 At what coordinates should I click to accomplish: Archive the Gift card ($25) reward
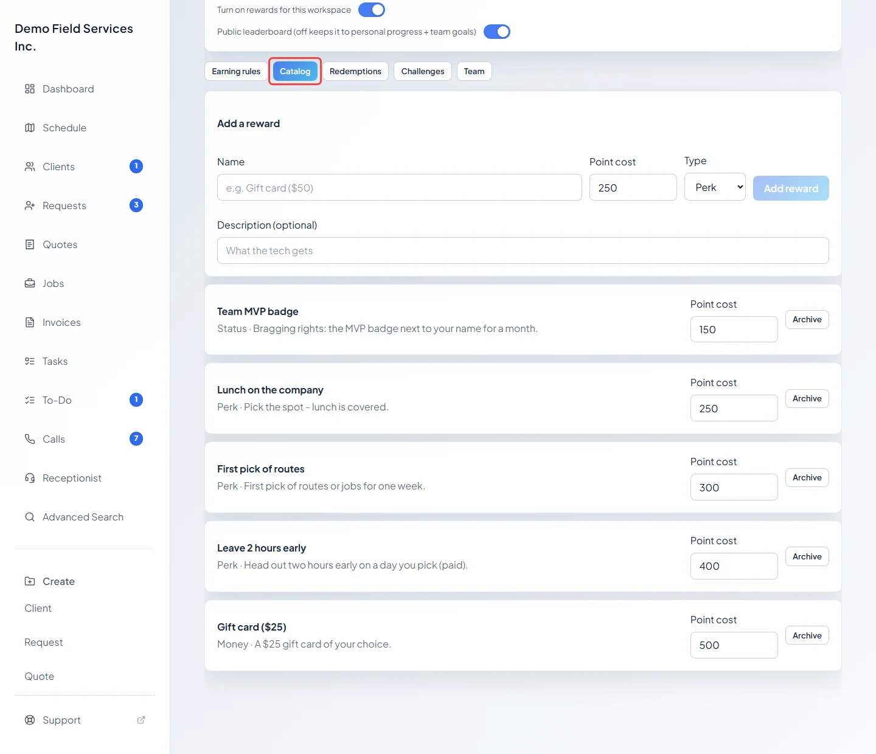[x=807, y=635]
